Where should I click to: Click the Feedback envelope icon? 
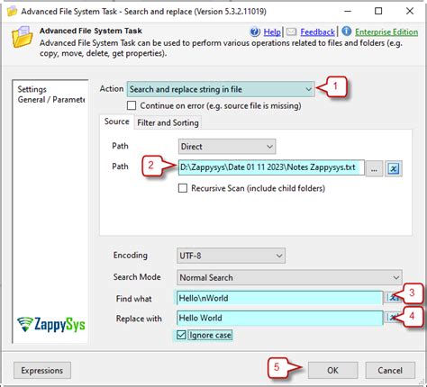(291, 31)
